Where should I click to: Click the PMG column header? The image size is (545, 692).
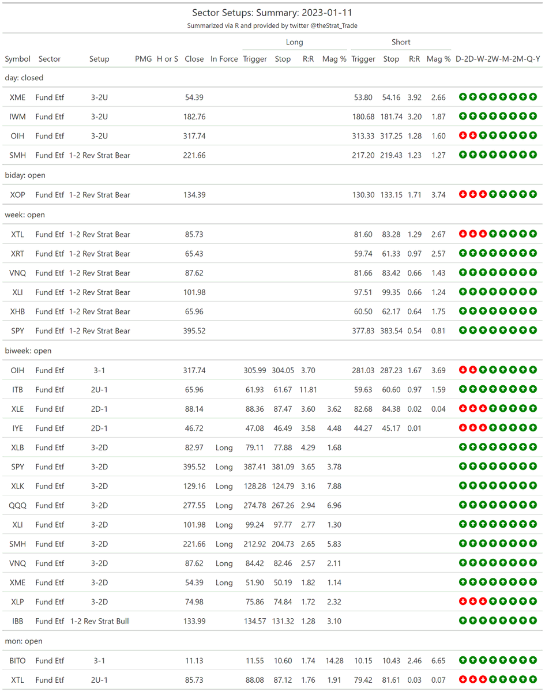click(144, 59)
